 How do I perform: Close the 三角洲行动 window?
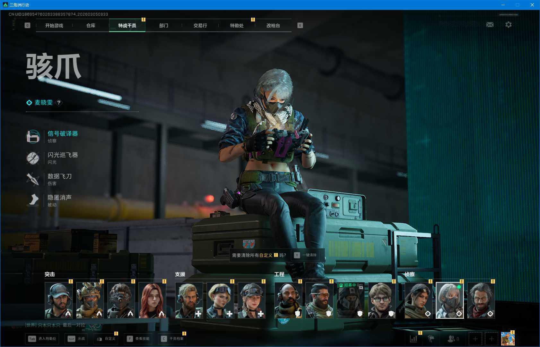(x=532, y=5)
